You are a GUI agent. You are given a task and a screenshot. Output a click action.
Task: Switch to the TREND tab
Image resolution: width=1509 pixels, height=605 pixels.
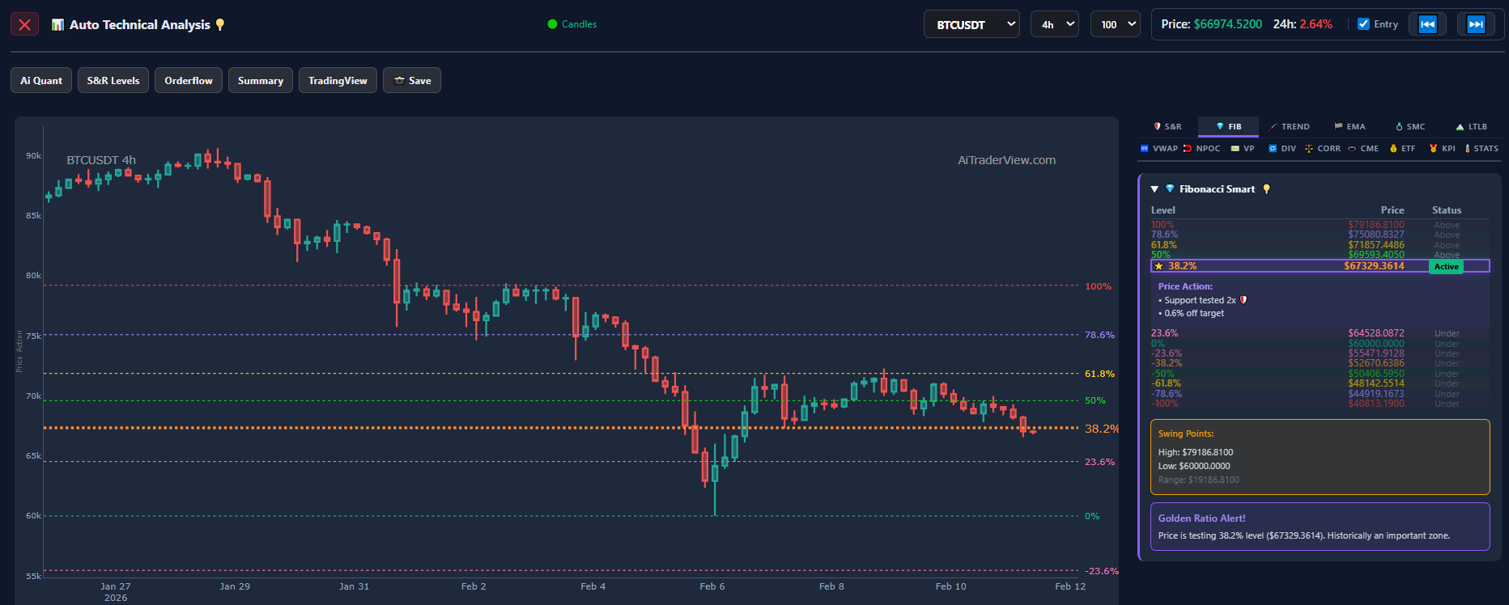coord(1289,127)
